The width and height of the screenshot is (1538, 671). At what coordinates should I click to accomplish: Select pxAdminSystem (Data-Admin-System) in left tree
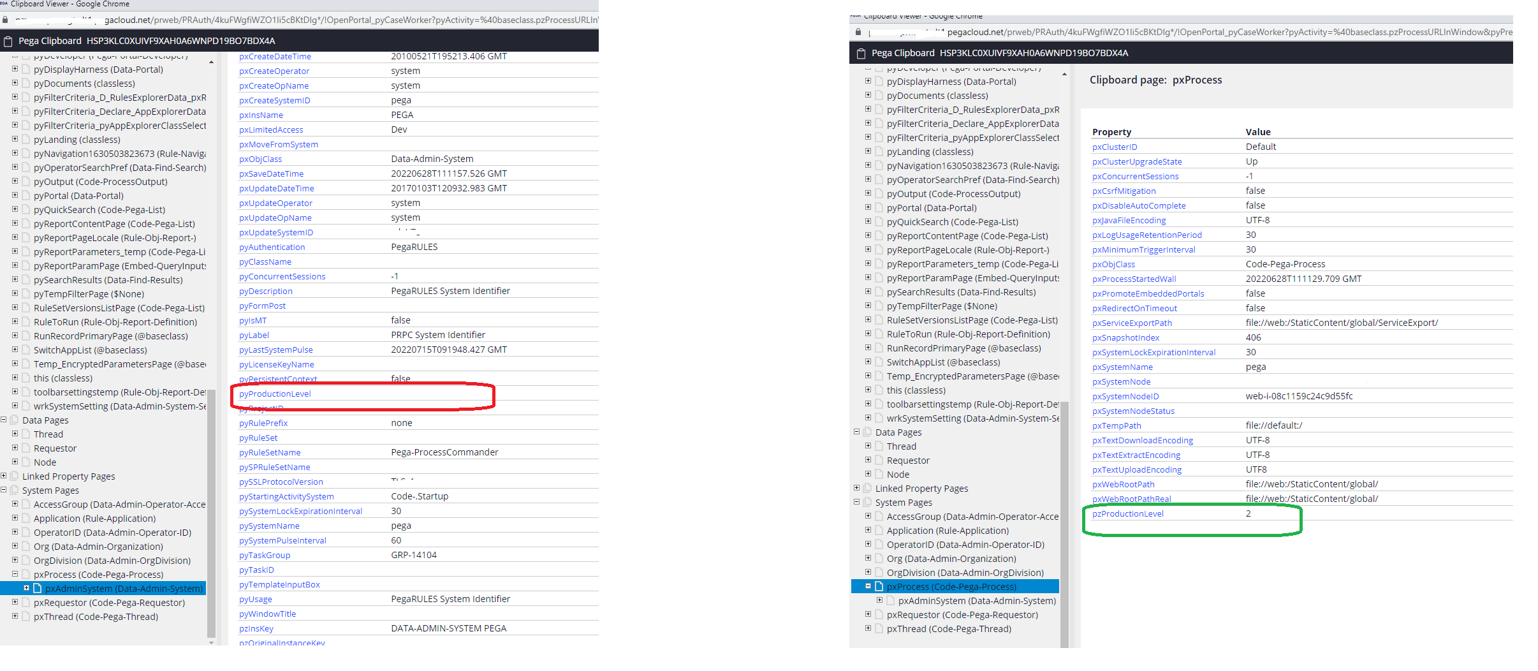click(124, 589)
